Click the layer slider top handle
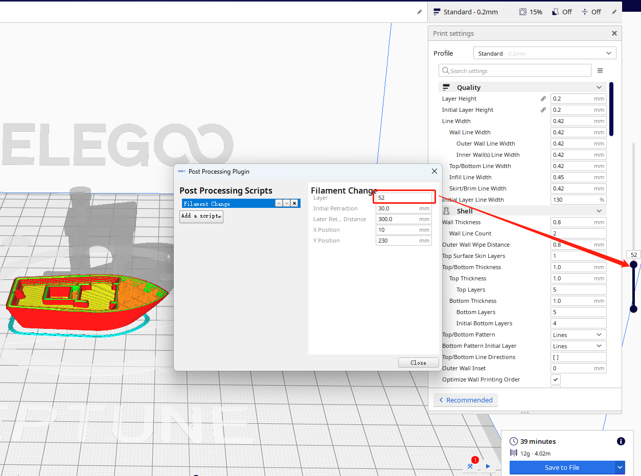The image size is (641, 476). click(633, 264)
